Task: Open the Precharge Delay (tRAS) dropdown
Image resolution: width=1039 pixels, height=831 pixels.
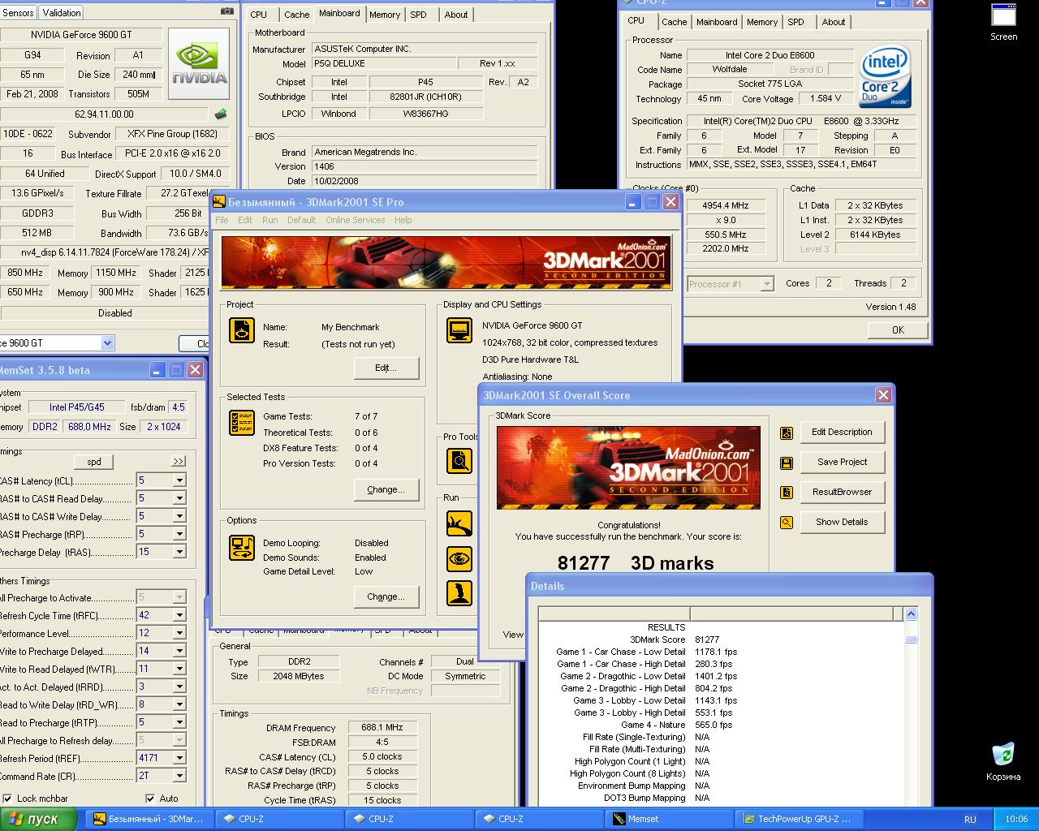Action: tap(179, 552)
